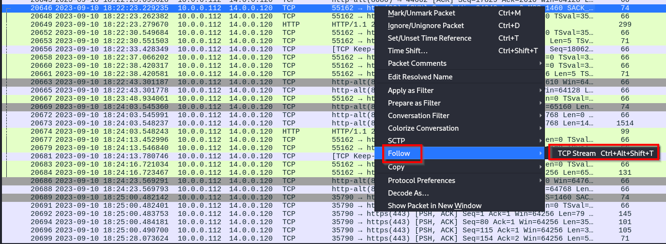The width and height of the screenshot is (666, 244).
Task: Expand the Packet Comments submenu arrow
Action: (x=540, y=63)
